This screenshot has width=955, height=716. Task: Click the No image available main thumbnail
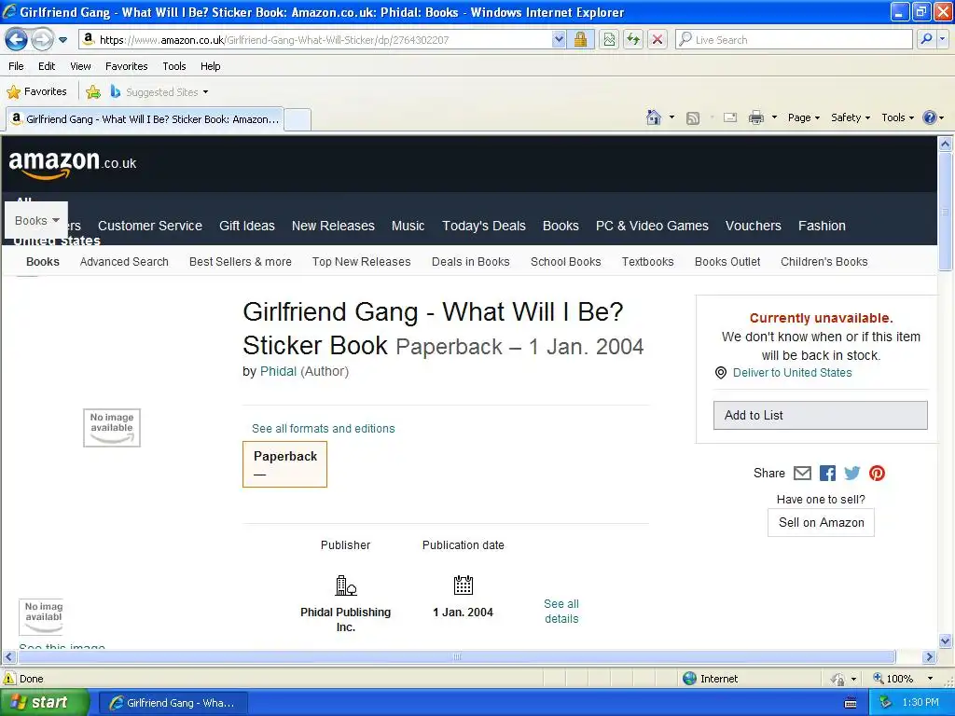112,427
